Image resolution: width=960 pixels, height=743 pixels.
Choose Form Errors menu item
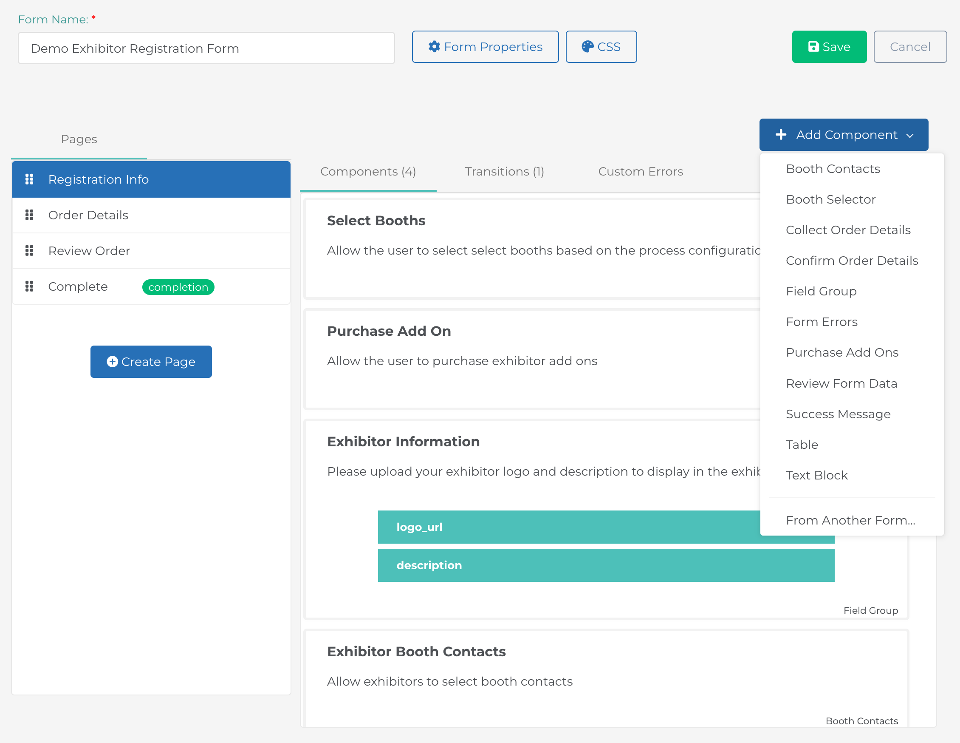852,322
